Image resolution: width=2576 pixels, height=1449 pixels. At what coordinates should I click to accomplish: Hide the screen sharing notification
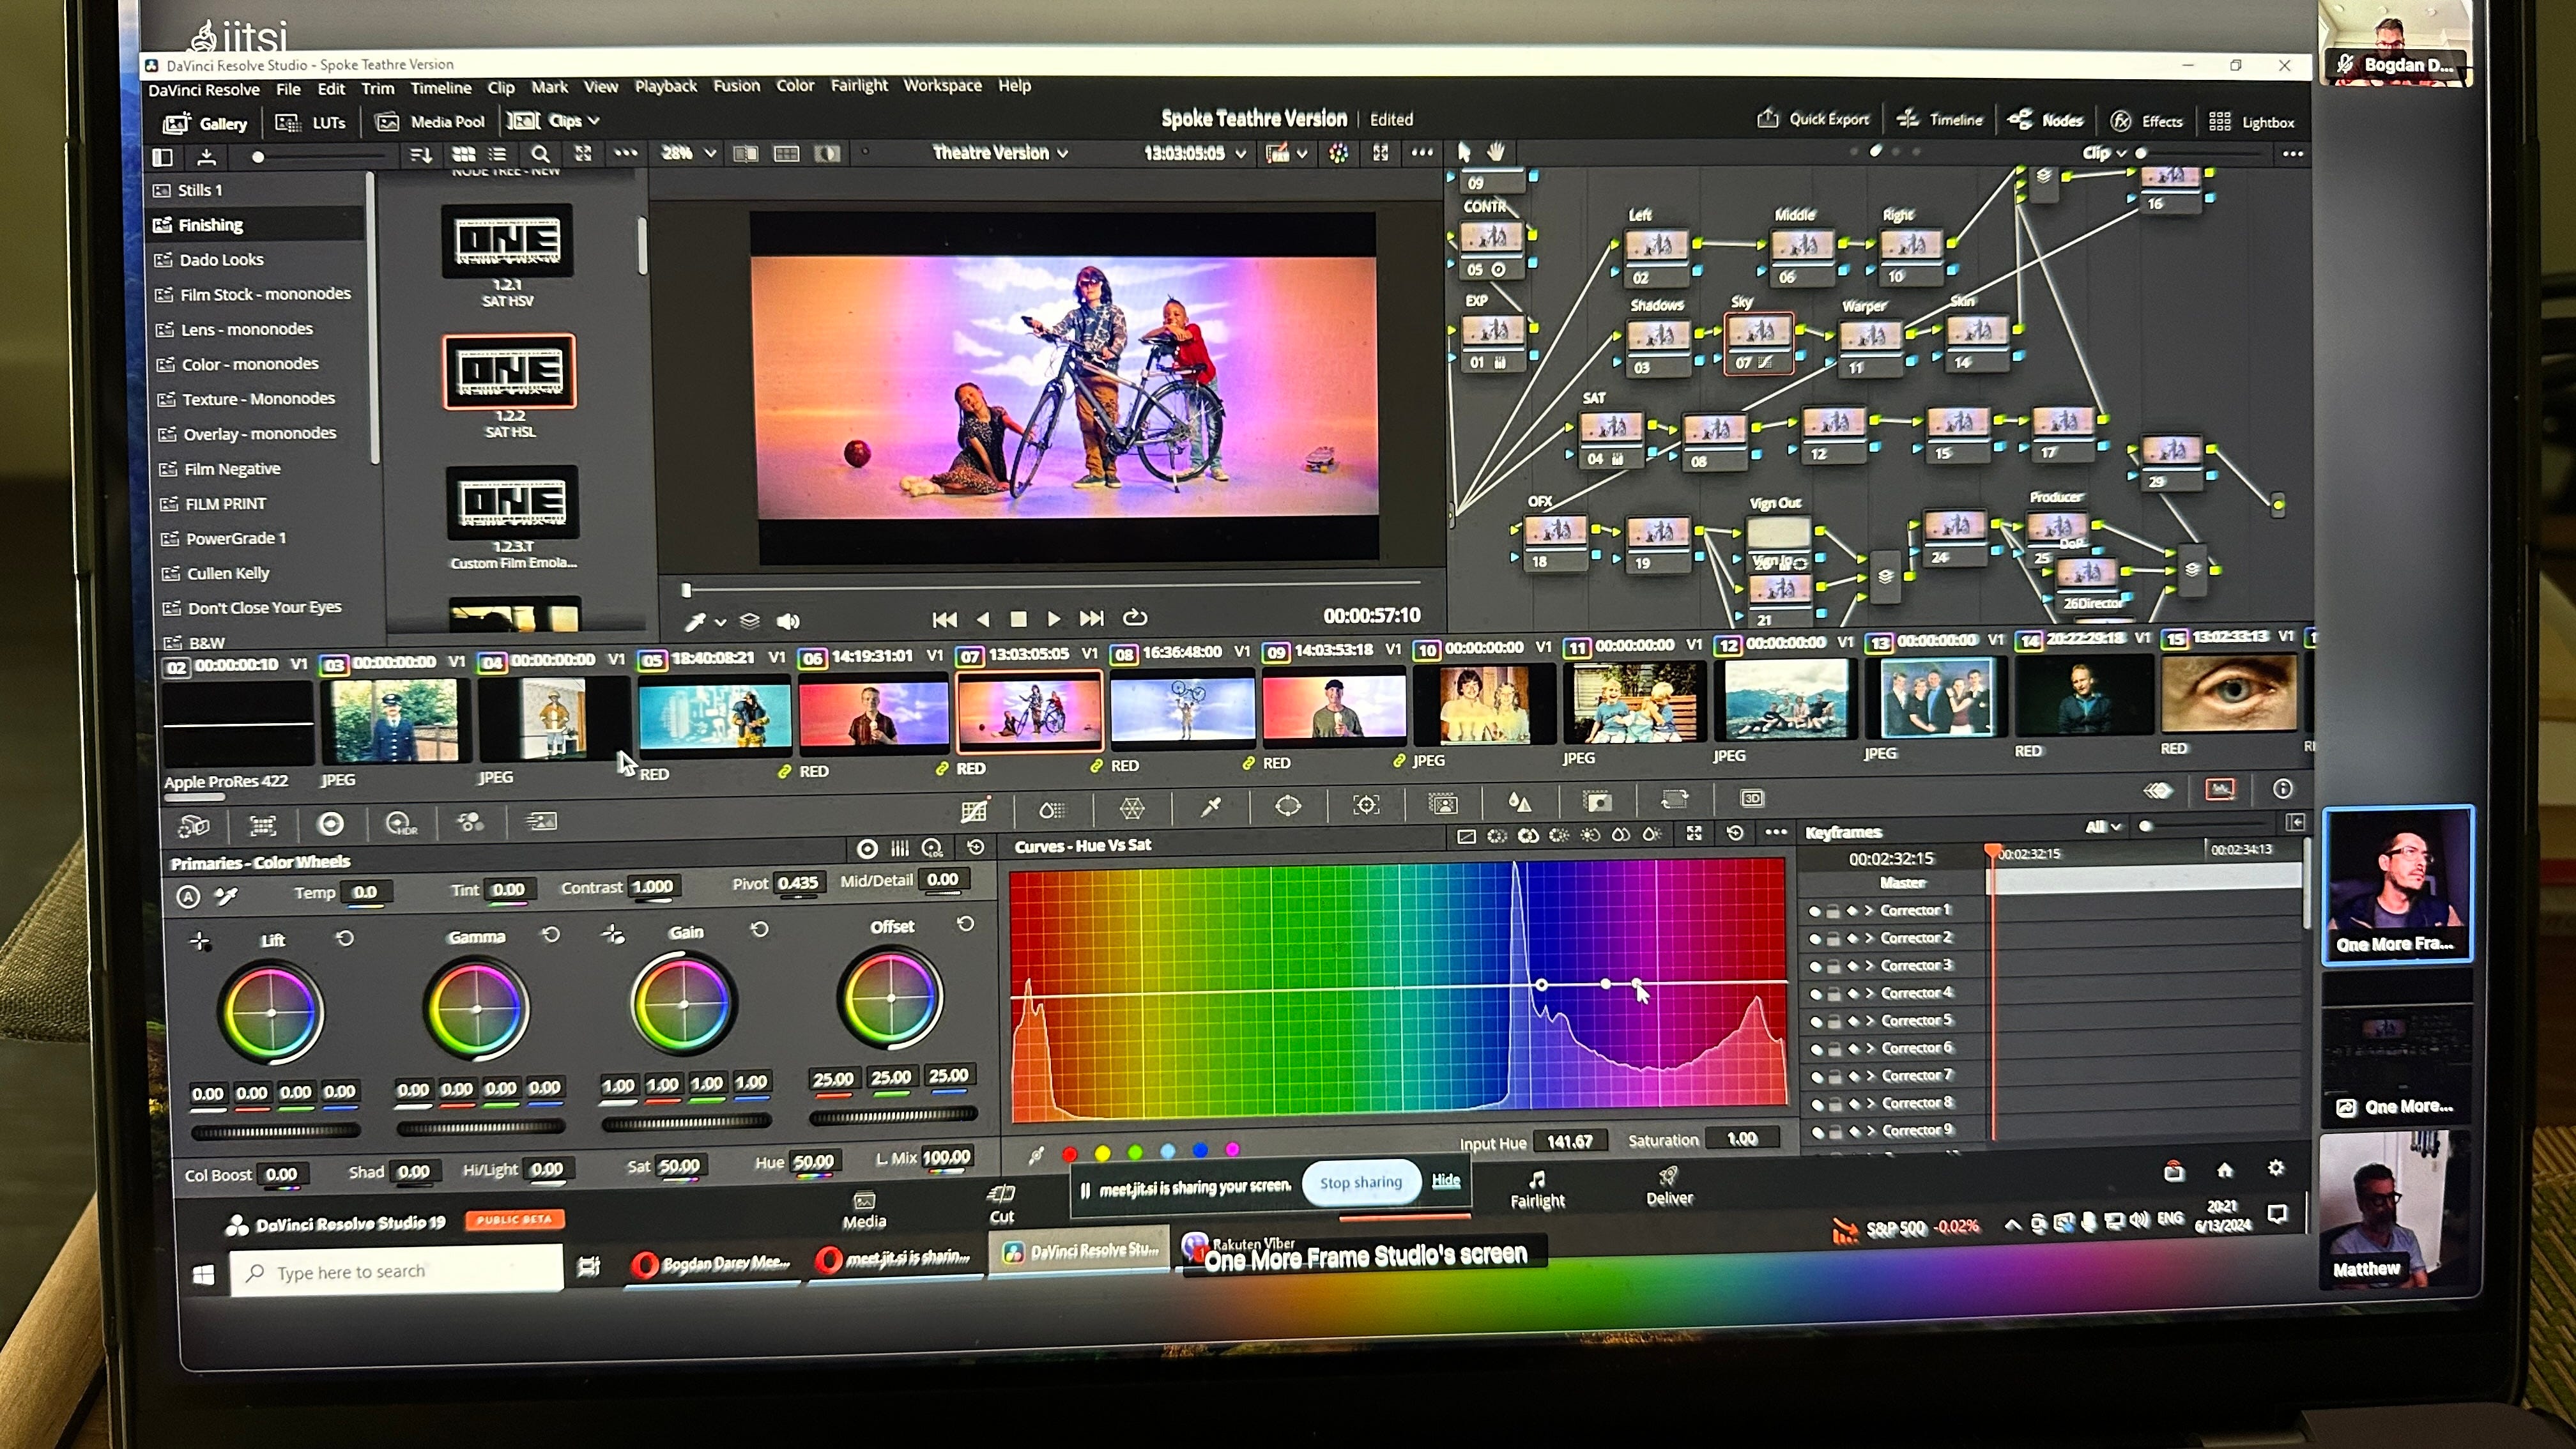click(1445, 1180)
